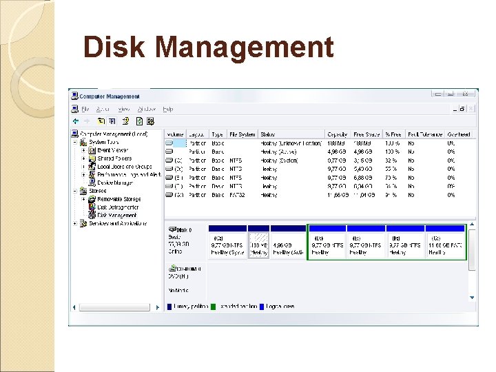Open the Window menu
This screenshot has height=372, width=496.
click(x=147, y=109)
